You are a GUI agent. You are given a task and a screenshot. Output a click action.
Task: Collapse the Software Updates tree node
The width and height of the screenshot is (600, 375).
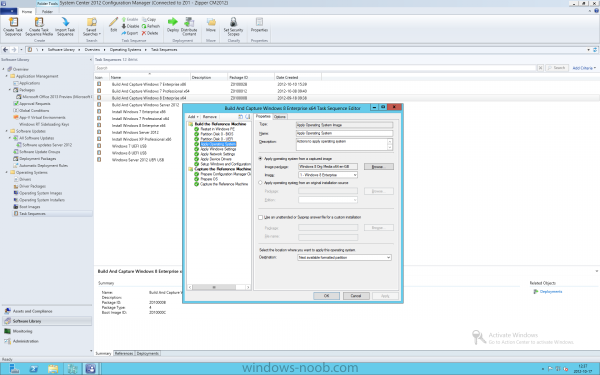pyautogui.click(x=5, y=131)
